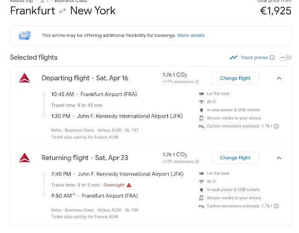Collapse the Returning flight details
This screenshot has width=299, height=233.
pos(279,158)
